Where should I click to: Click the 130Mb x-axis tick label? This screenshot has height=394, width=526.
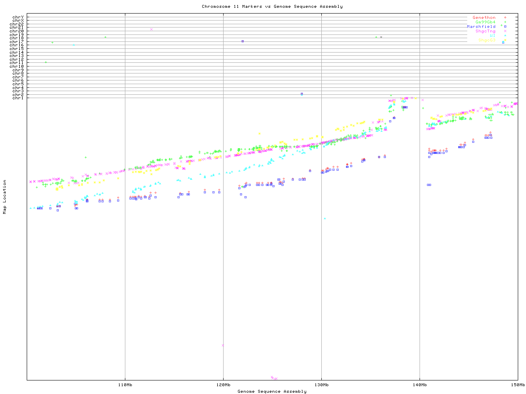321,385
